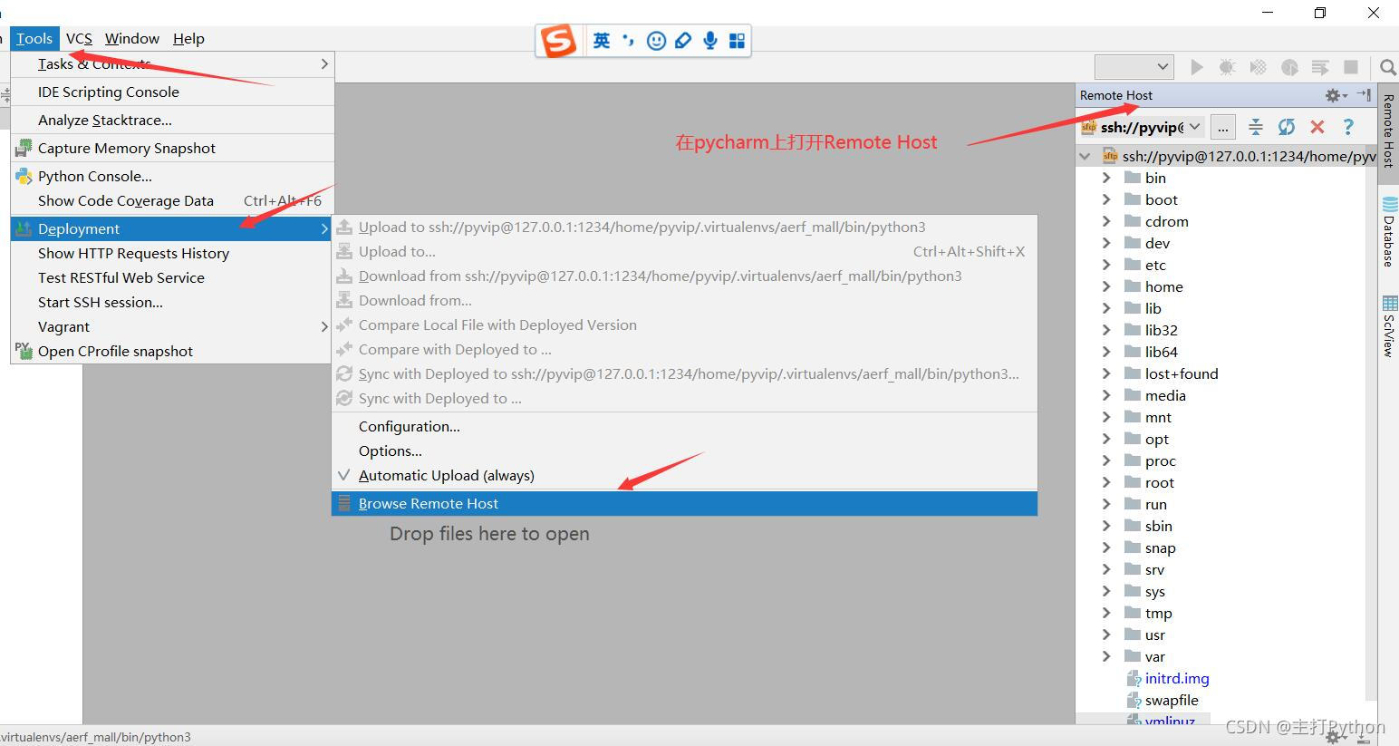Screen dimensions: 1399x746
Task: Open the Database side tab
Action: (1389, 231)
